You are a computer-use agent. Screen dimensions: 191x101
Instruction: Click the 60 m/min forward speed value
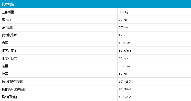(x=125, y=51)
